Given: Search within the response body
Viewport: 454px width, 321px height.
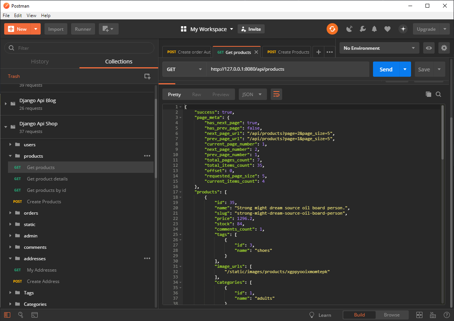Looking at the screenshot, I should point(438,94).
